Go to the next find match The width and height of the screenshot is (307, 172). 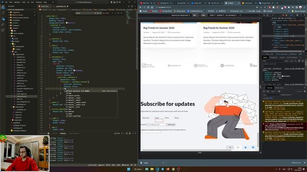[x=116, y=13]
